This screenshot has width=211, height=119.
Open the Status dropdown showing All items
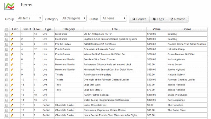[x=113, y=18]
